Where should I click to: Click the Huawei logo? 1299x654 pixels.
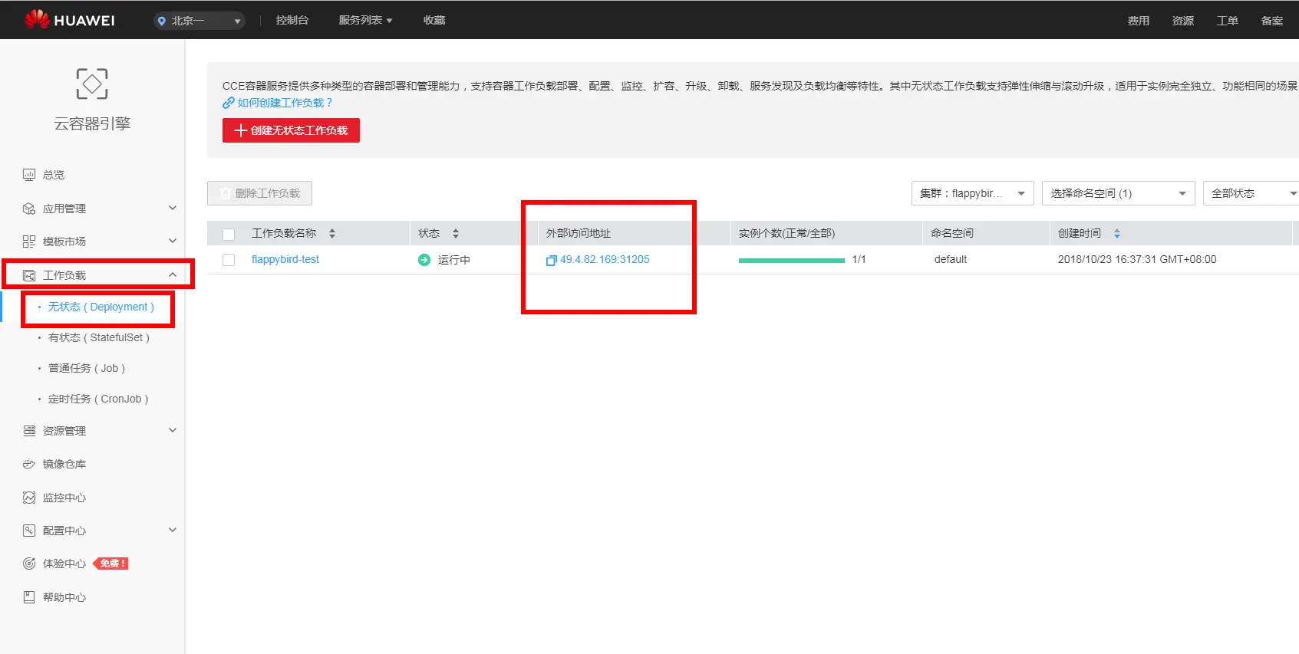click(x=69, y=20)
